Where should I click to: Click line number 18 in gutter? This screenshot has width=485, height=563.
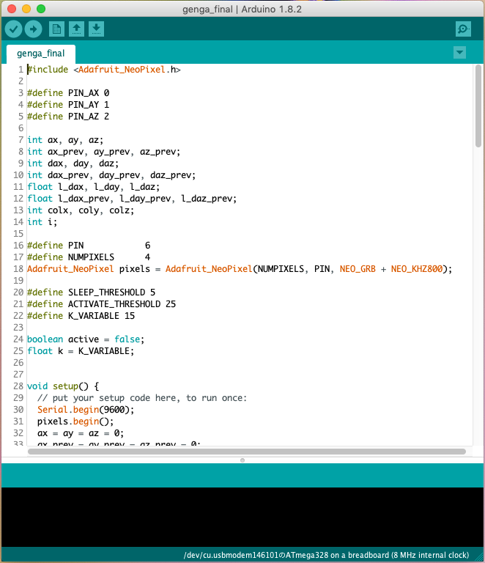point(18,269)
